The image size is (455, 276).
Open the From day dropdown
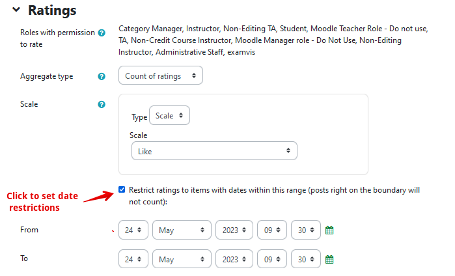coord(133,230)
